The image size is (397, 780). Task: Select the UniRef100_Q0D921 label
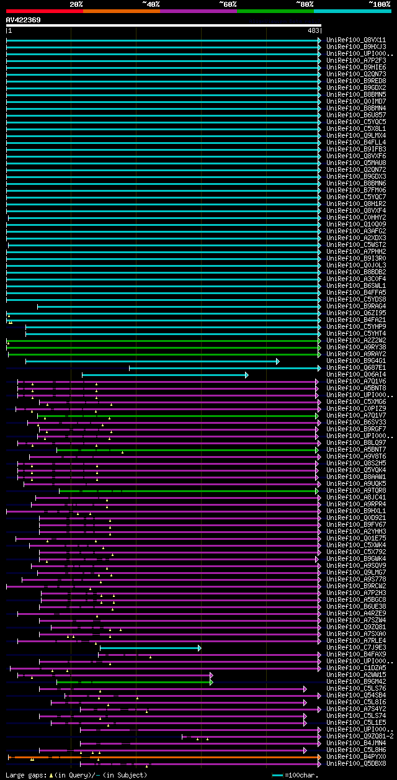356,518
